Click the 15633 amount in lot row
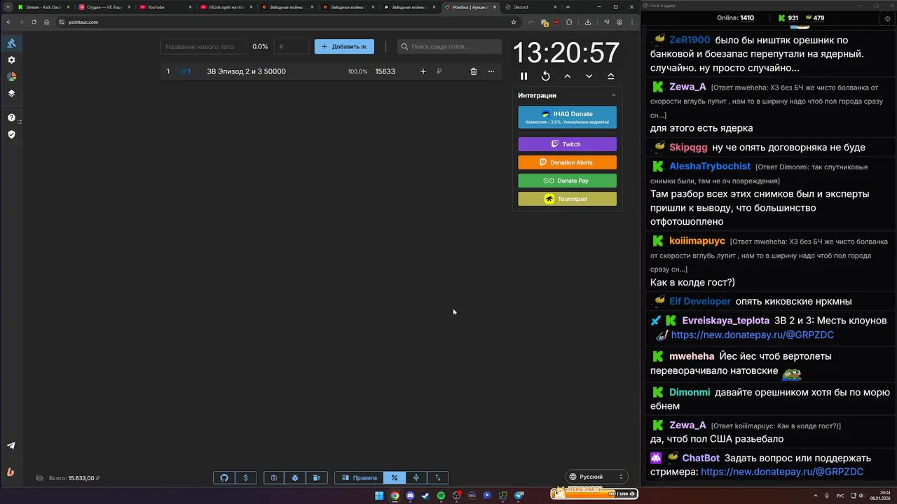Image resolution: width=897 pixels, height=504 pixels. point(385,71)
